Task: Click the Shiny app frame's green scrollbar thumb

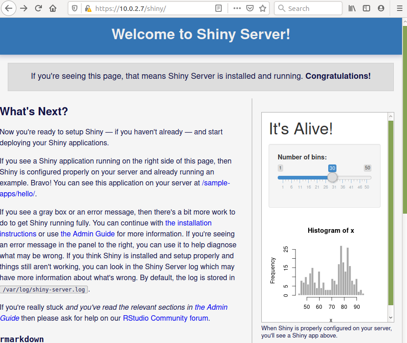Action: [x=391, y=213]
